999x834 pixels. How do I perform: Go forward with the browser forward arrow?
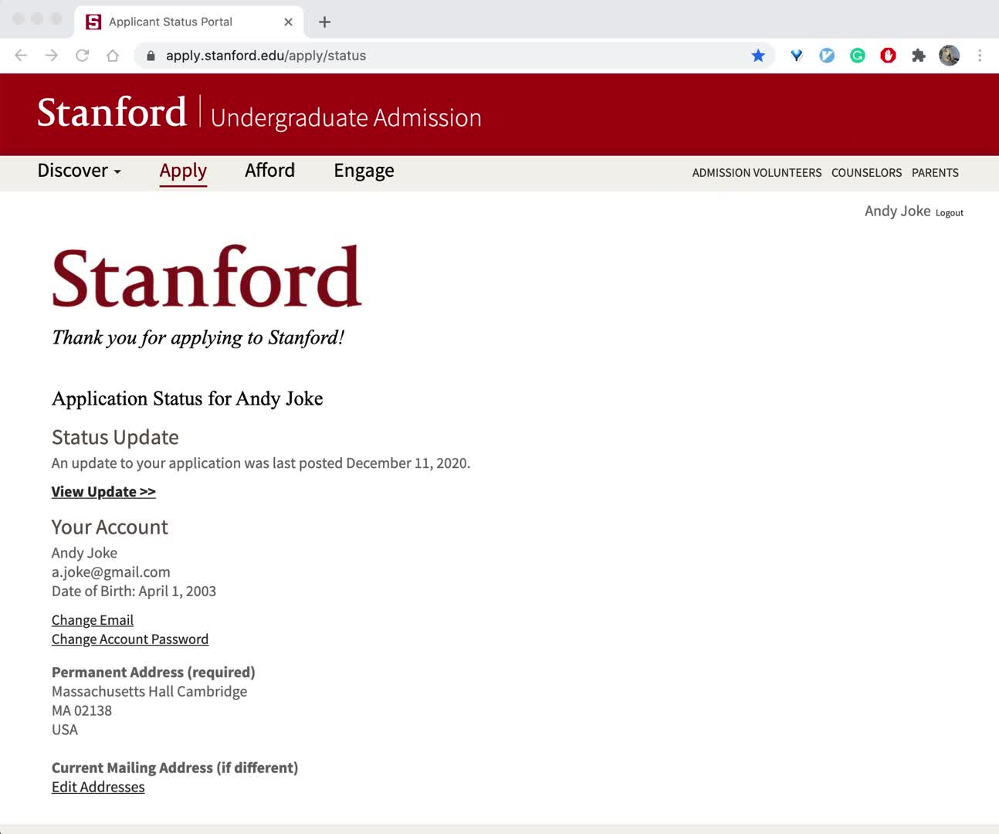52,56
